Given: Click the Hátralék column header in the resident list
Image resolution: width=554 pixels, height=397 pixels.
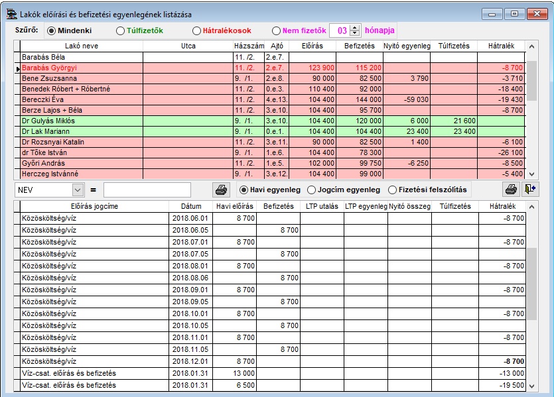Looking at the screenshot, I should pyautogui.click(x=500, y=46).
